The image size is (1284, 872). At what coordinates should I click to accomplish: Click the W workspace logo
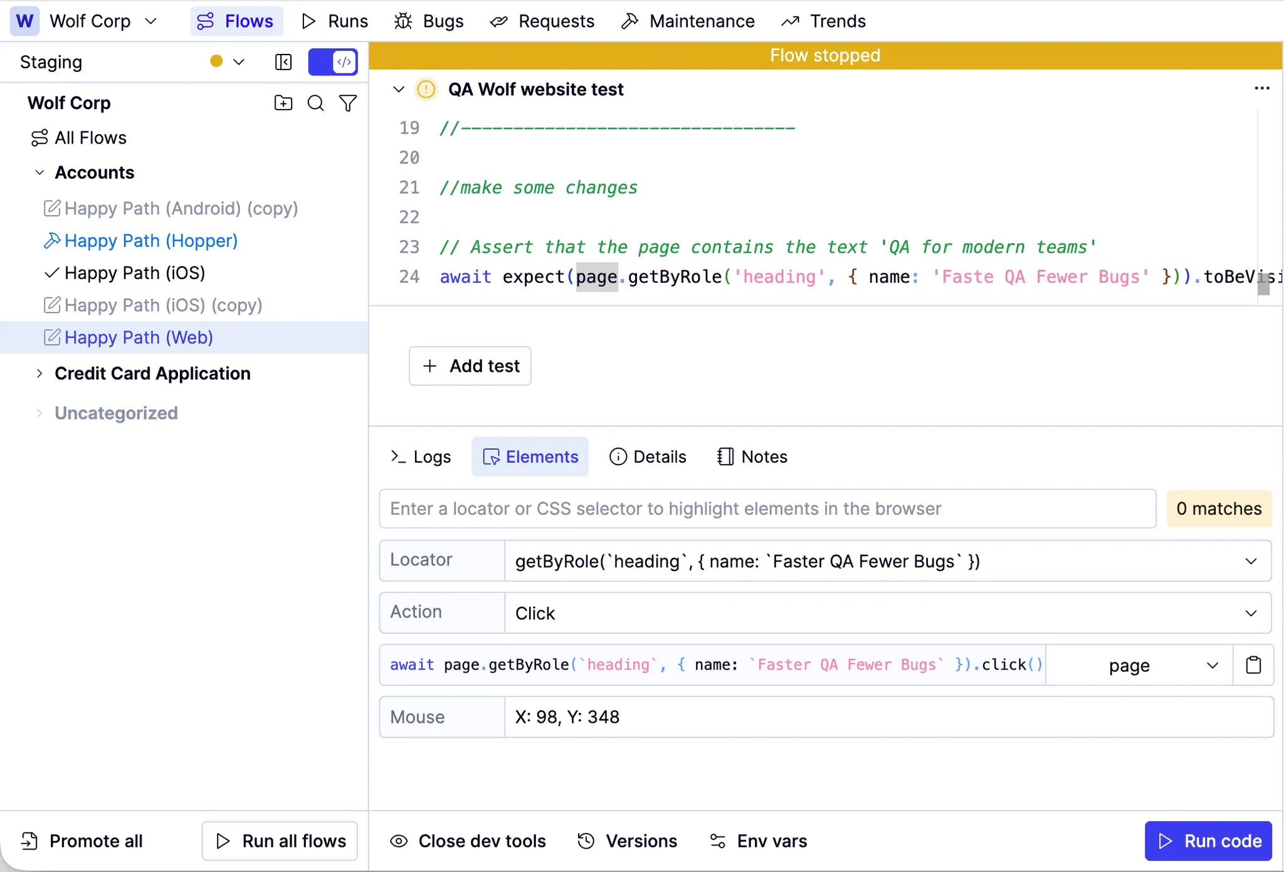point(24,21)
